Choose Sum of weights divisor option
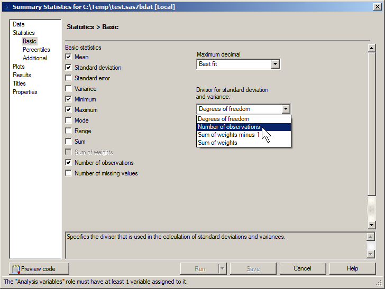This screenshot has width=385, height=289. tap(244, 143)
